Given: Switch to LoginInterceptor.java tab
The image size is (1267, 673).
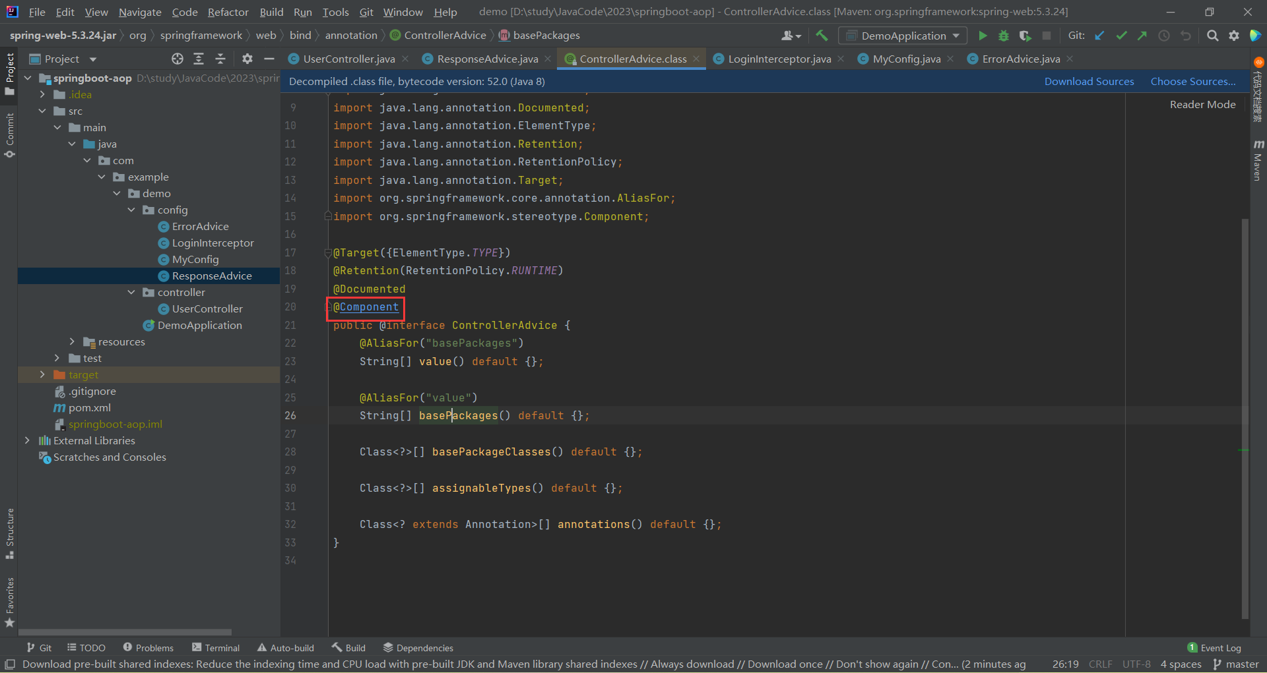Looking at the screenshot, I should click(779, 59).
